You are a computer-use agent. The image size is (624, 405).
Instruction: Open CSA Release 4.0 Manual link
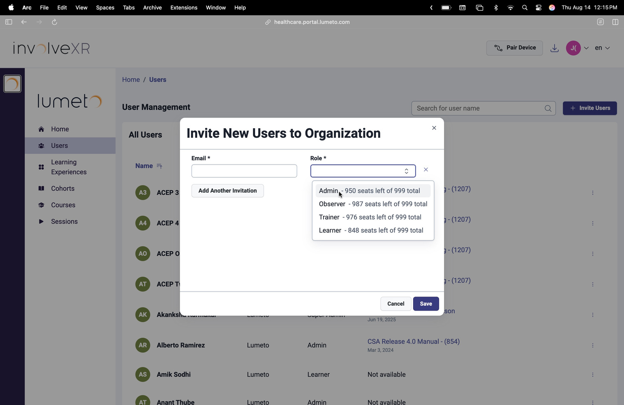tap(414, 341)
